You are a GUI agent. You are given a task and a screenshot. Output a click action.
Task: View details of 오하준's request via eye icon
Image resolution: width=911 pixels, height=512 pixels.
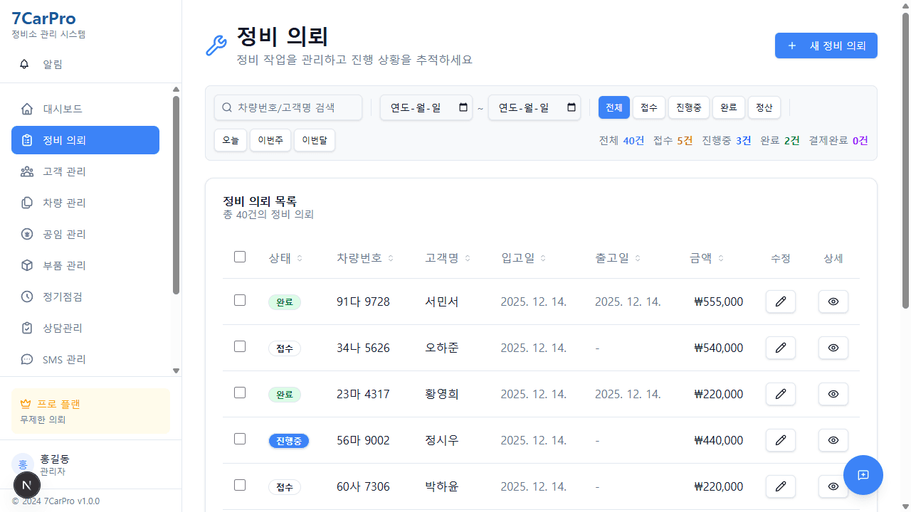(833, 348)
